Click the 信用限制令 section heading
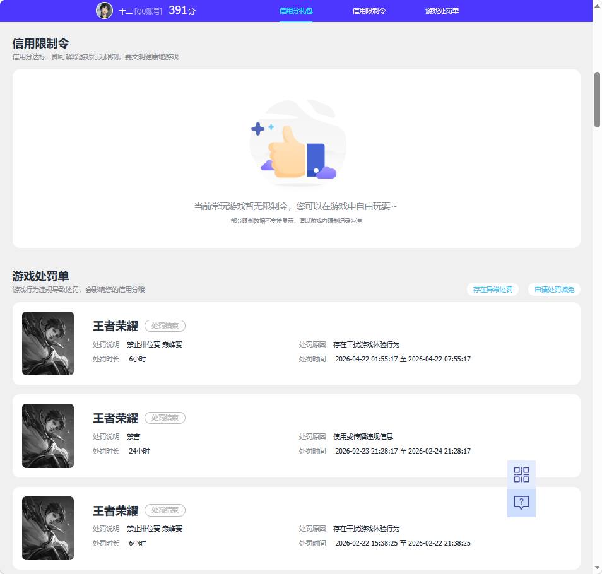The height and width of the screenshot is (574, 602). point(40,44)
